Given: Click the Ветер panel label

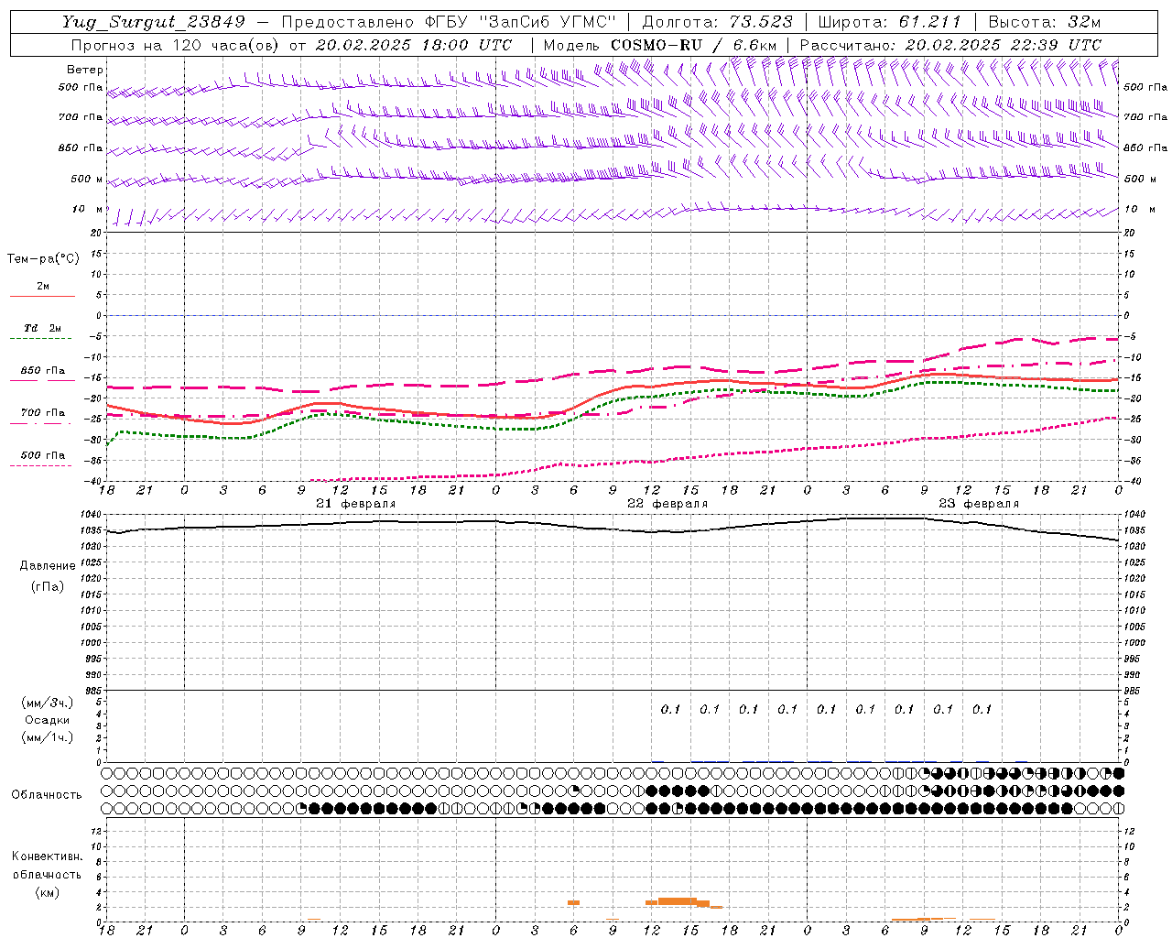Looking at the screenshot, I should coord(85,70).
